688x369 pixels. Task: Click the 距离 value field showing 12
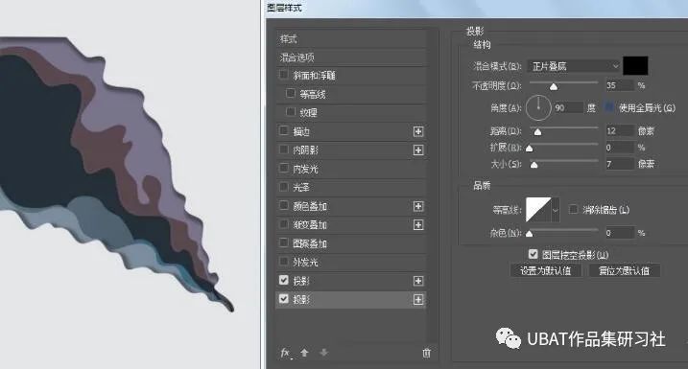coord(620,130)
